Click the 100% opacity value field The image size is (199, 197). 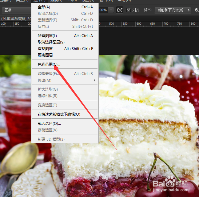pos(103,10)
